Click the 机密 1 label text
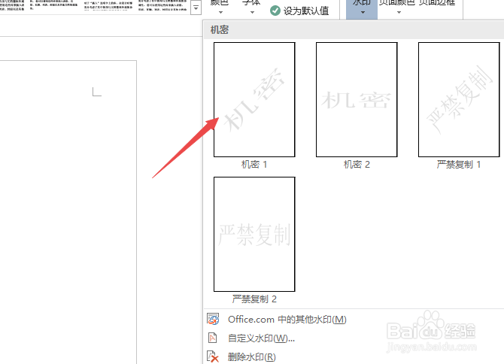The width and height of the screenshot is (504, 364). (x=254, y=165)
